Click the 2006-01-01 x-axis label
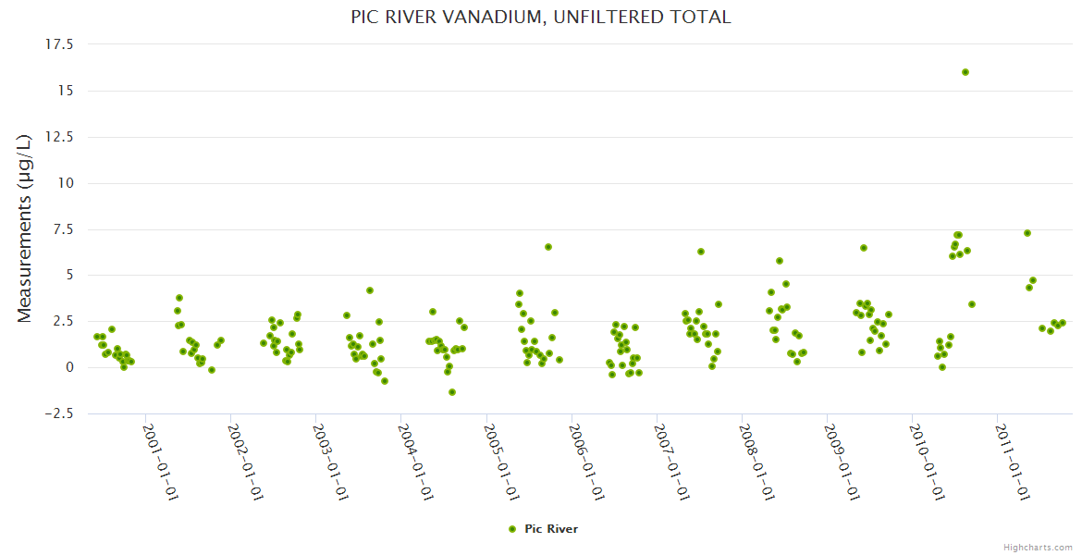The width and height of the screenshot is (1082, 555). pyautogui.click(x=584, y=462)
